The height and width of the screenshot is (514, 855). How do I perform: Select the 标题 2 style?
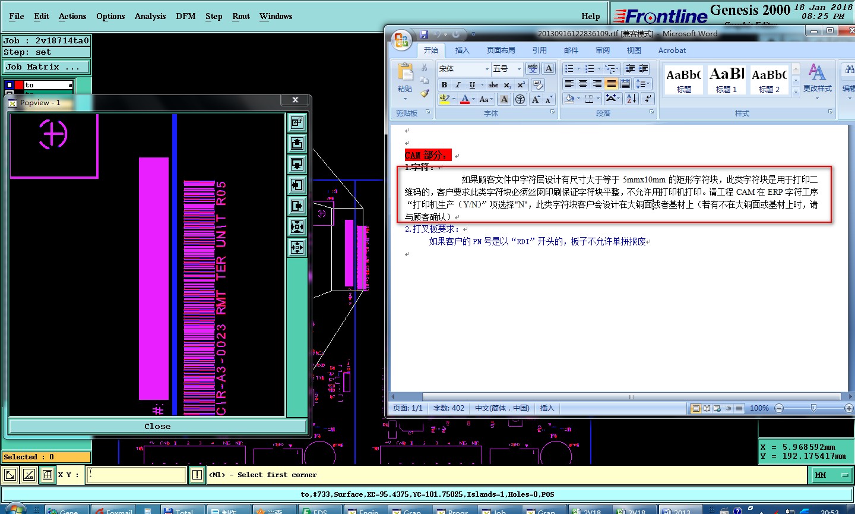click(x=769, y=80)
